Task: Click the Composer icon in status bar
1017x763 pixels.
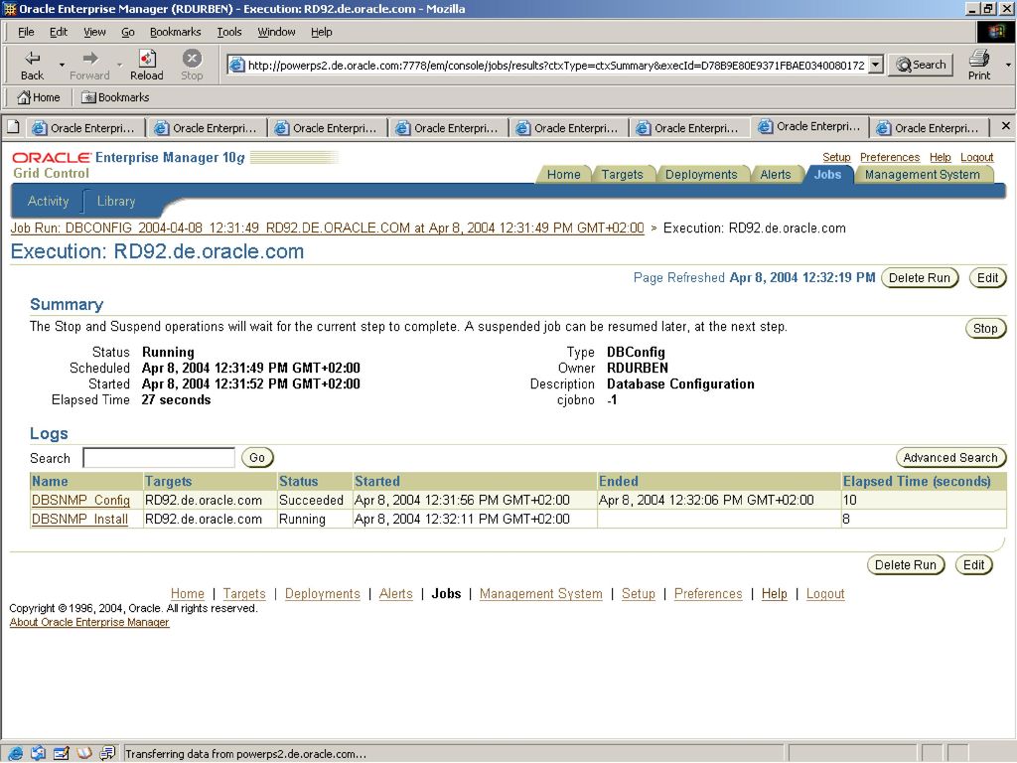Action: coord(61,753)
